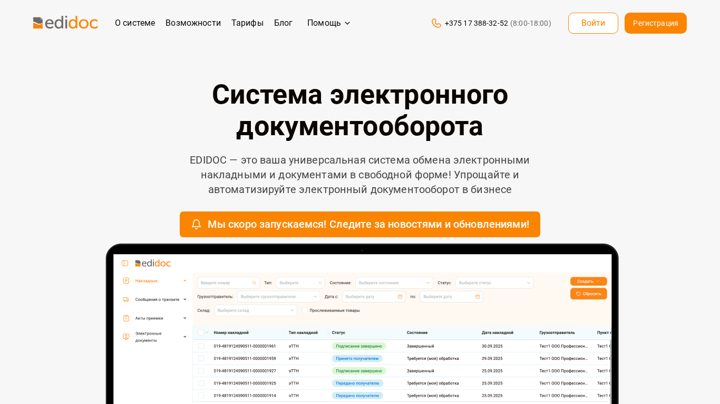This screenshot has height=404, width=720.
Task: Click the date cell 29.09.2025
Action: (492, 358)
